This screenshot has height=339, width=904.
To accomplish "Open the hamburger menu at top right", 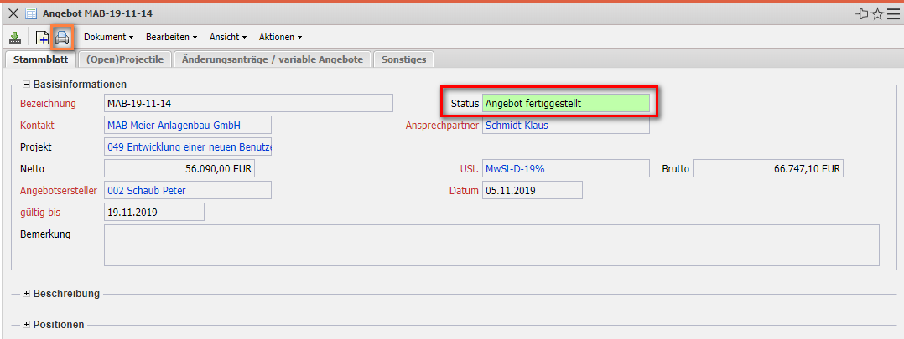I will 892,13.
